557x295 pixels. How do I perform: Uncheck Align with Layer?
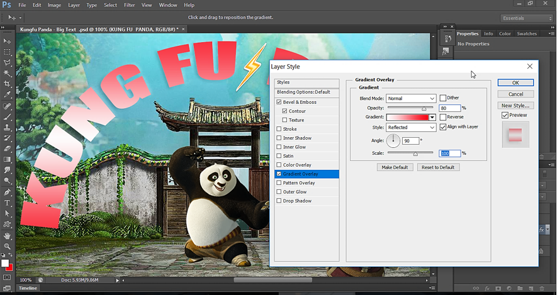442,126
